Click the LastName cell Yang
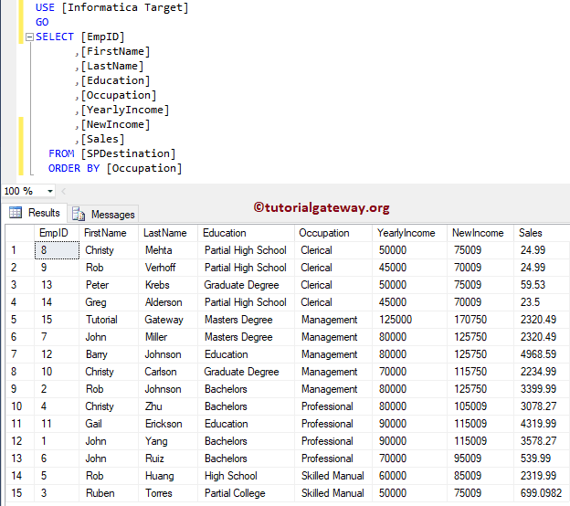 (x=168, y=441)
